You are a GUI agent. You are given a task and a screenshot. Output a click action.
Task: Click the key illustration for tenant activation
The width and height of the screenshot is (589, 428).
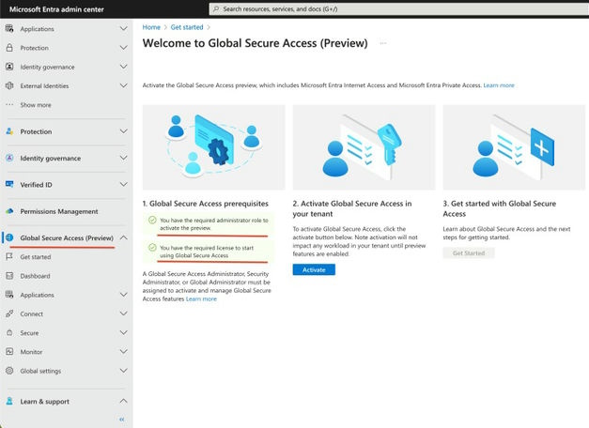click(364, 147)
